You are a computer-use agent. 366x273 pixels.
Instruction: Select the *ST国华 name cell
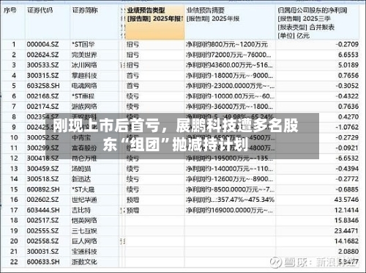pos(83,45)
